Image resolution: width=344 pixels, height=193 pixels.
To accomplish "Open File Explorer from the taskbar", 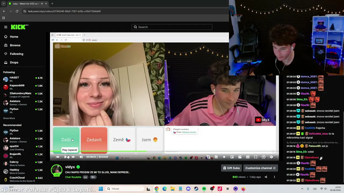I will coord(172,189).
